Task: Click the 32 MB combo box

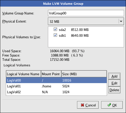Action: tap(86, 21)
